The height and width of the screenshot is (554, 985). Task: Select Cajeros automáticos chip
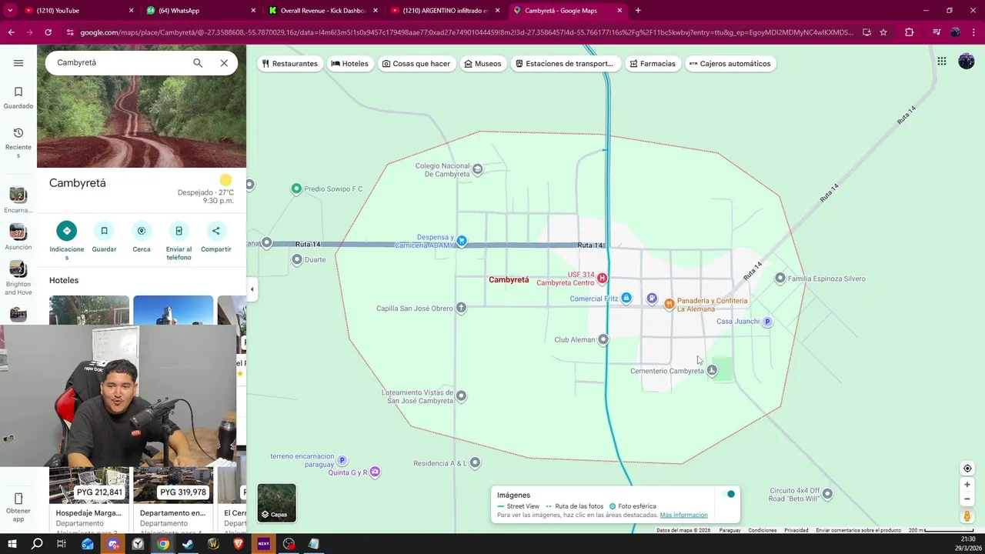[x=730, y=64]
